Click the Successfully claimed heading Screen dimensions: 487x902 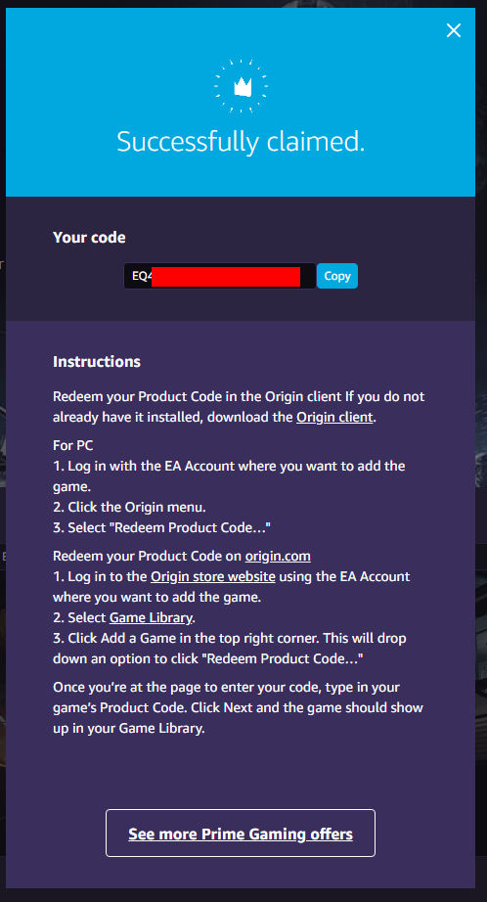[x=241, y=142]
